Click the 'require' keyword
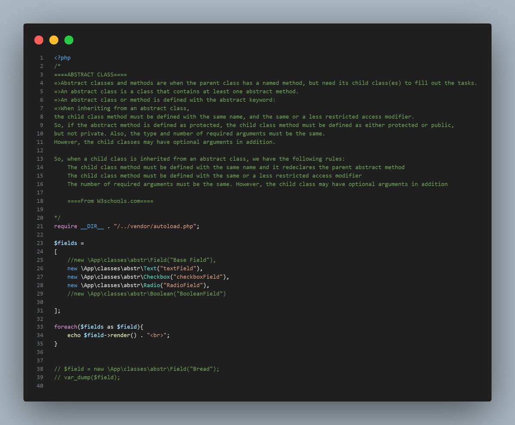This screenshot has height=425, width=515. [66, 226]
